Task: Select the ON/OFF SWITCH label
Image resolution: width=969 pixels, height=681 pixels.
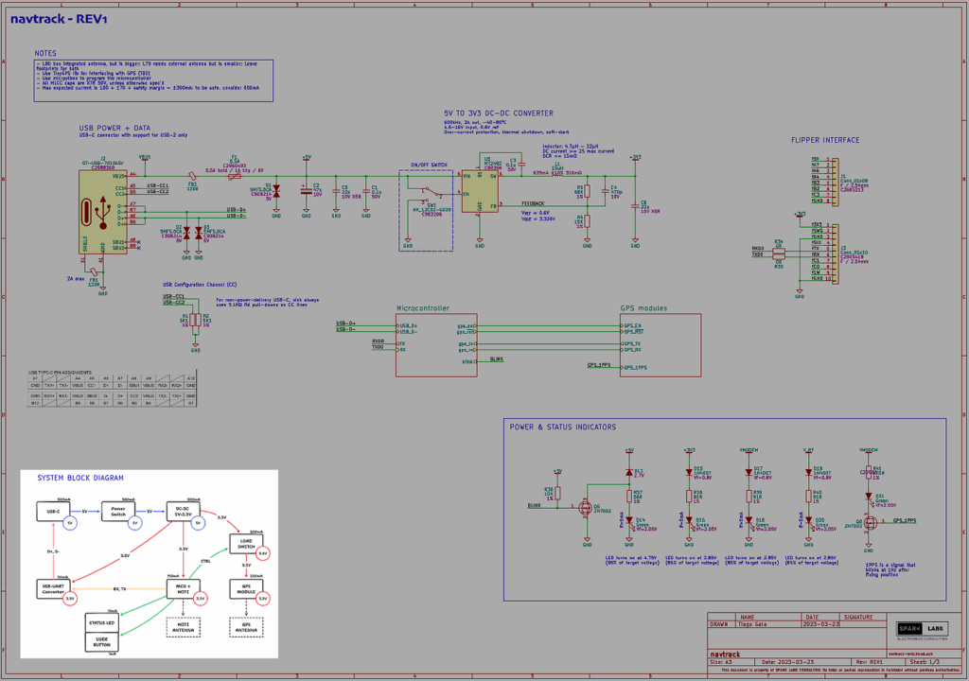Action: click(x=429, y=165)
